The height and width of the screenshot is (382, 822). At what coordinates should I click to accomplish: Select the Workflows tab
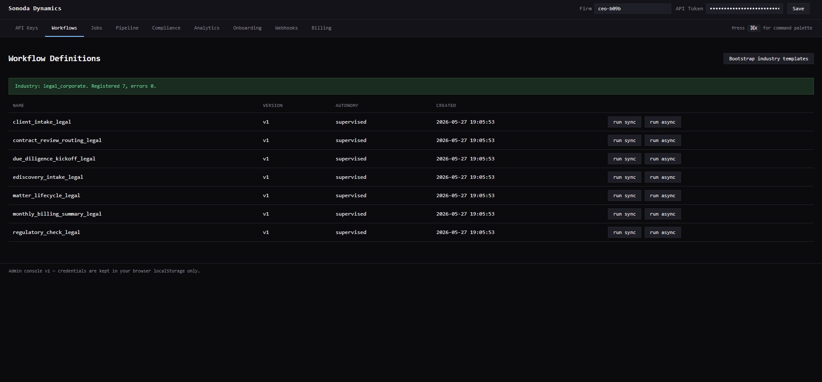coord(64,28)
